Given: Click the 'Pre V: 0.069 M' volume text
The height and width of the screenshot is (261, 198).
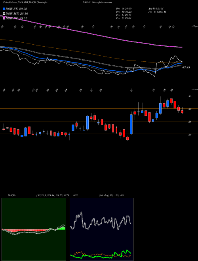Looking at the screenshot, I should 157,12.
